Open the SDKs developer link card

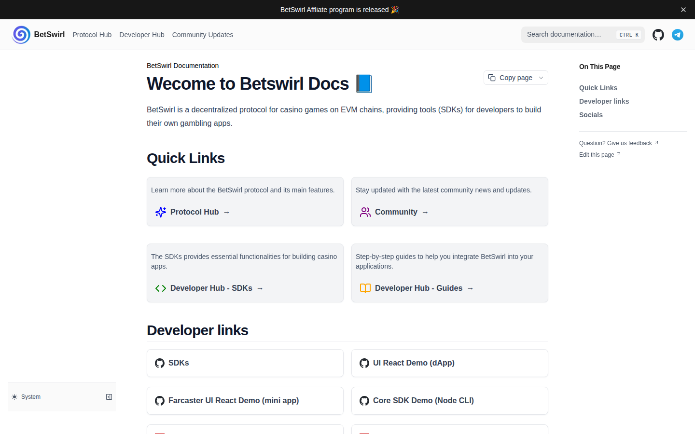(245, 363)
